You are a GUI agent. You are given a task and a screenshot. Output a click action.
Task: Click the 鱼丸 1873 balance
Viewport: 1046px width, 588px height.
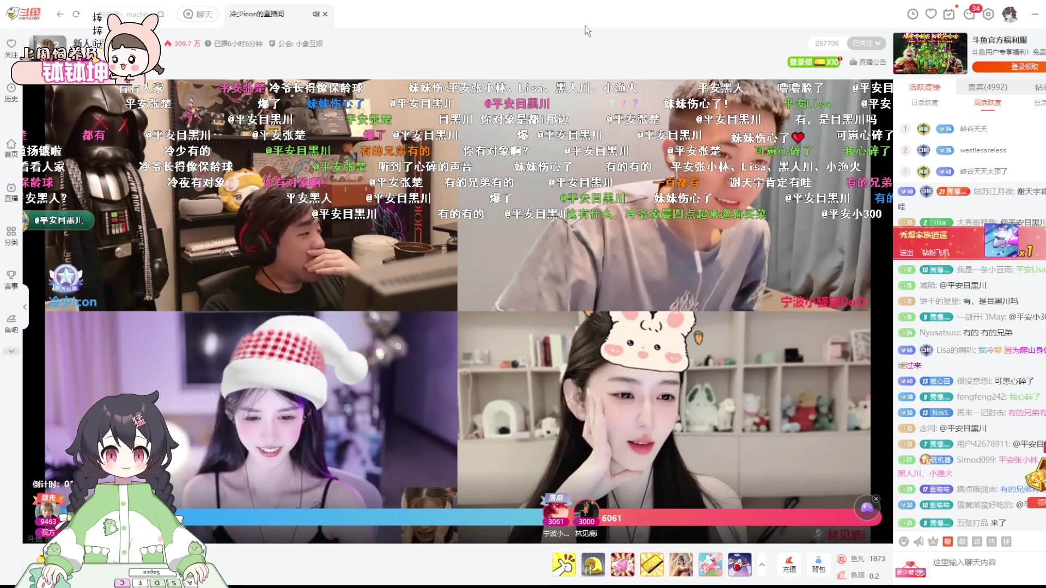pos(861,559)
